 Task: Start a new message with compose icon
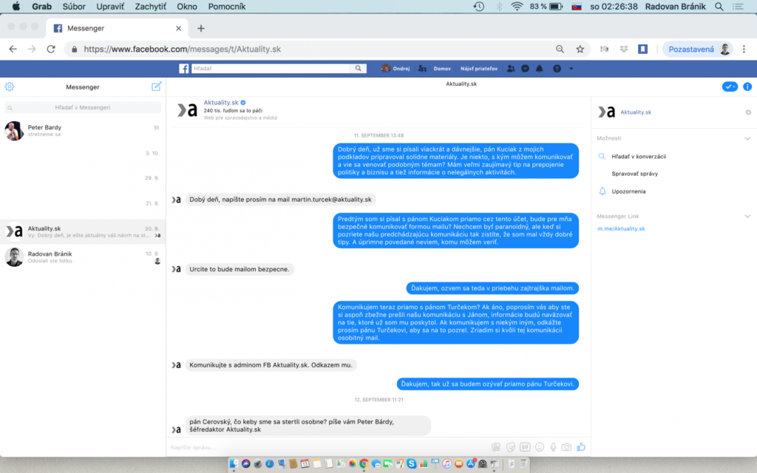pos(156,86)
